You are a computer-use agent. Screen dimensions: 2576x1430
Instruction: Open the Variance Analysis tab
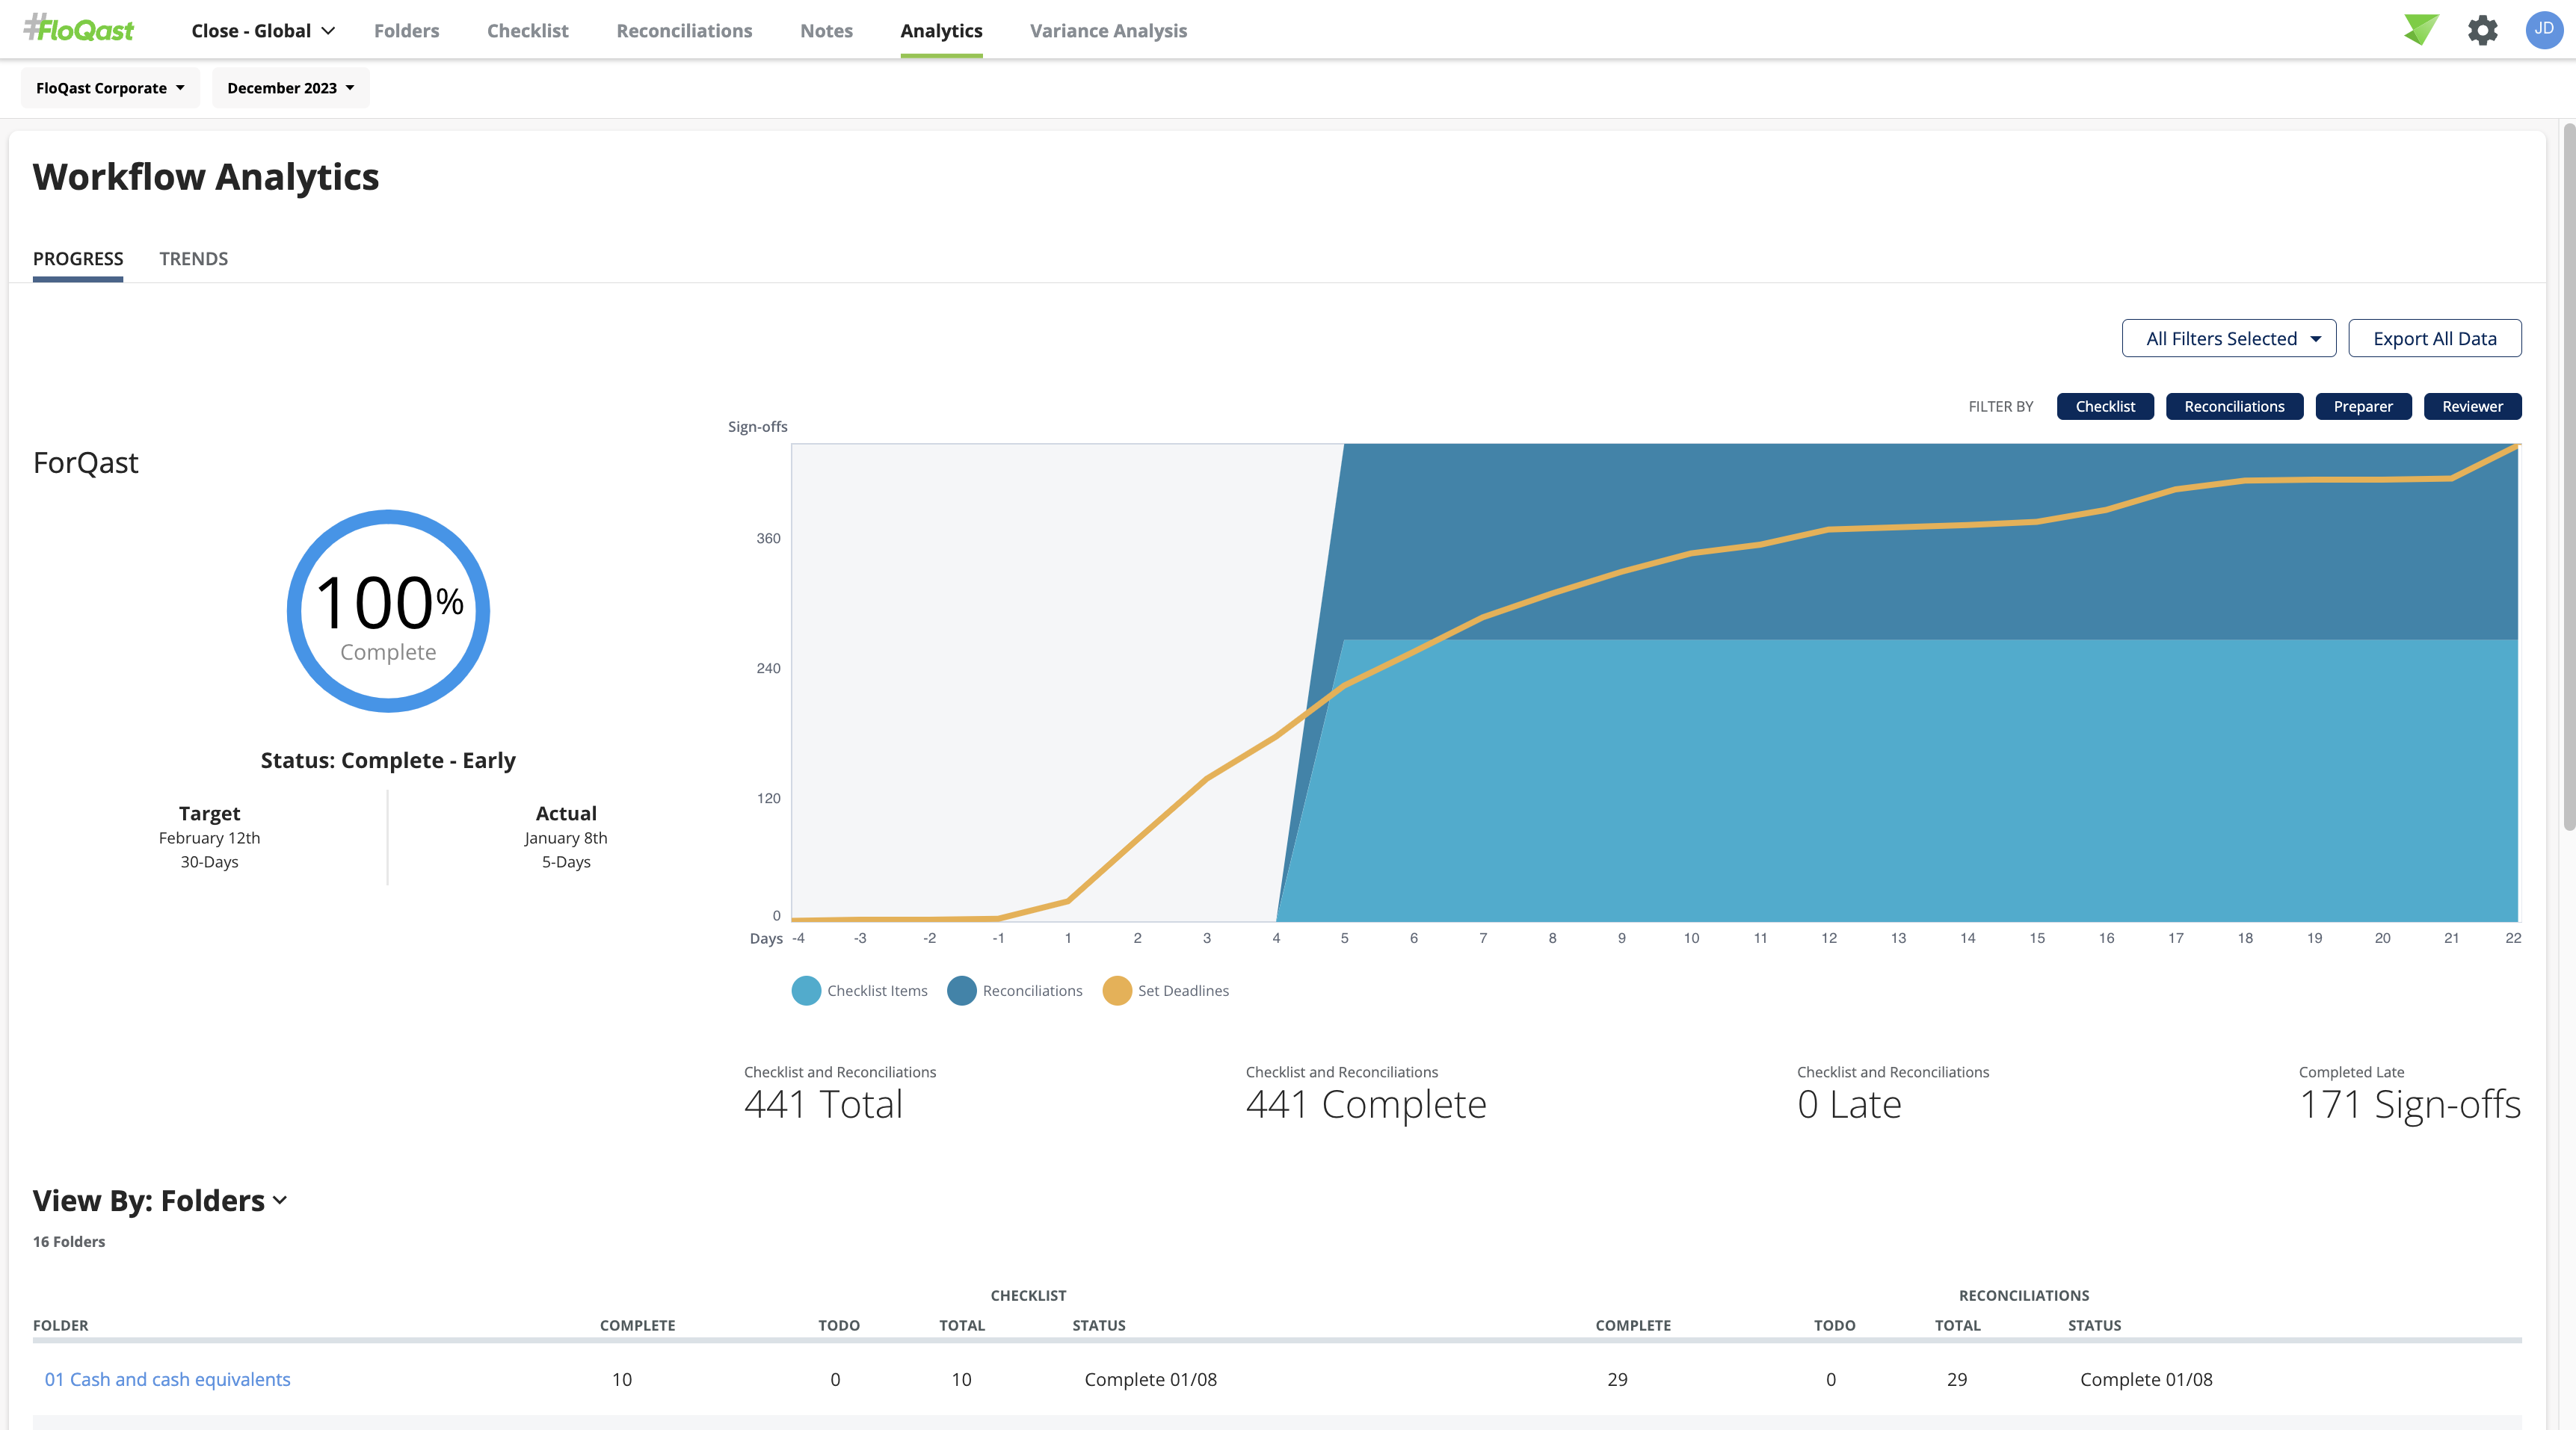point(1108,31)
